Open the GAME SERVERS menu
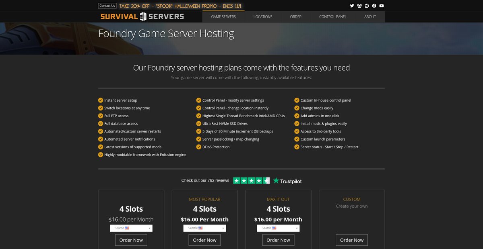 (x=223, y=17)
